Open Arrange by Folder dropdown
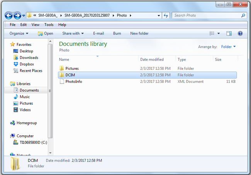The width and height of the screenshot is (251, 175). 228,47
